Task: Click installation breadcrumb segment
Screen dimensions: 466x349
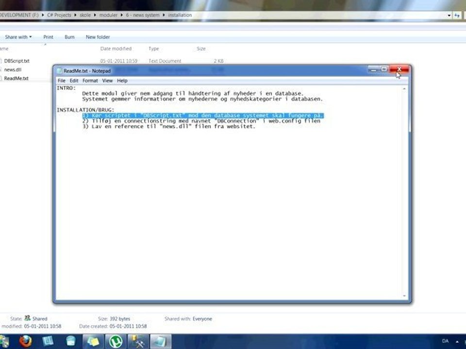Action: pos(180,15)
